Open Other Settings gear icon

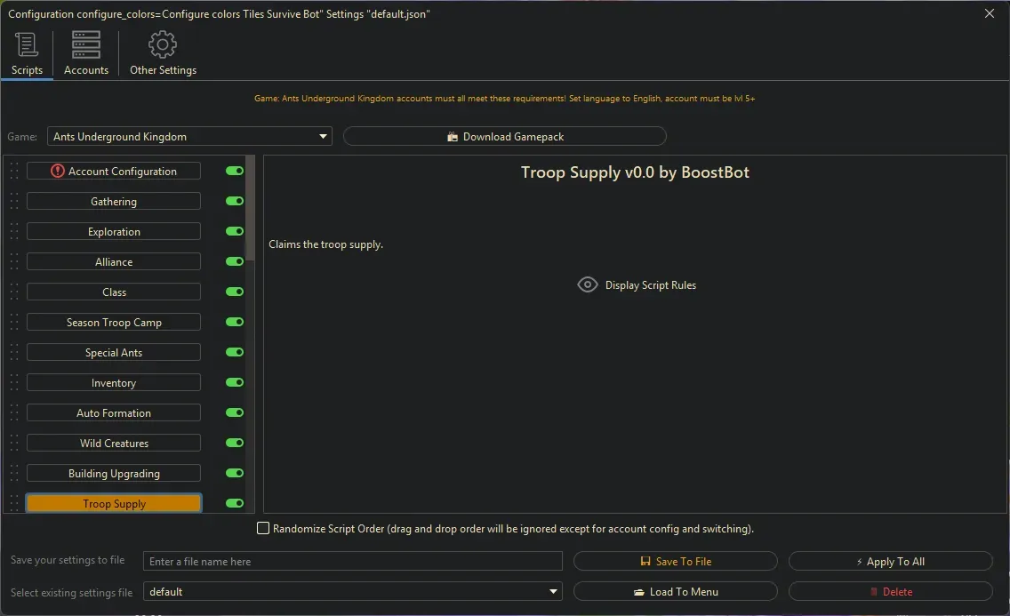coord(163,45)
